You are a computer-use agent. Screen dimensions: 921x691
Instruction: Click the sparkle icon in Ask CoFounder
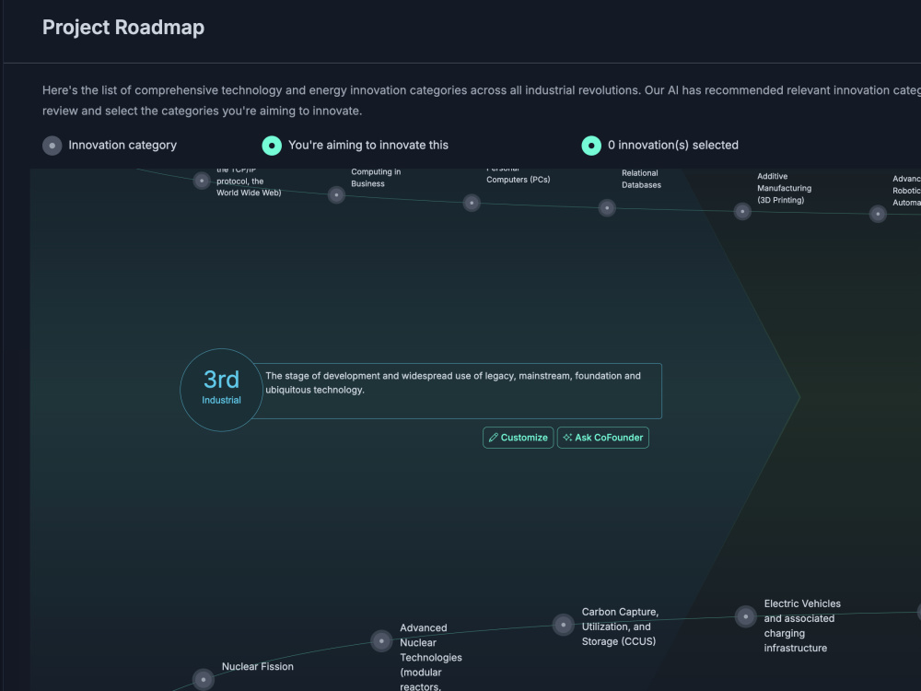point(567,438)
